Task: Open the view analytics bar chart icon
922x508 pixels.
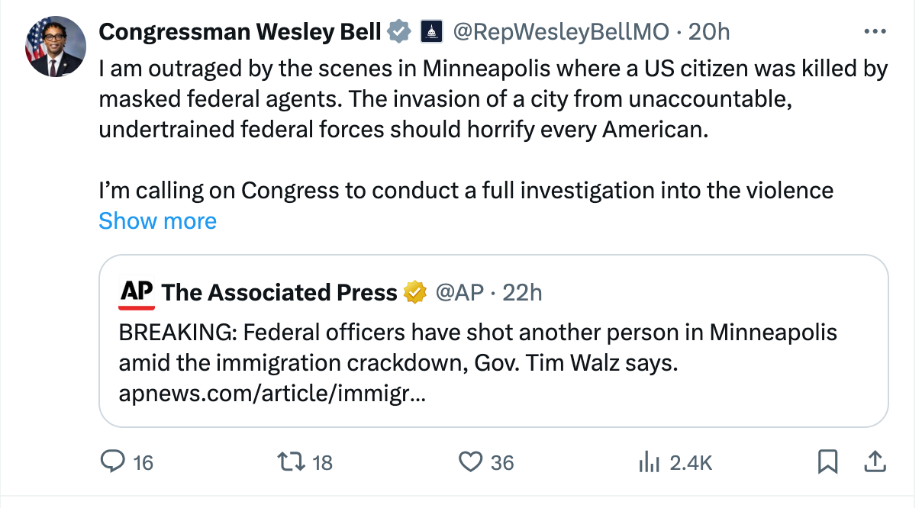Action: (648, 461)
